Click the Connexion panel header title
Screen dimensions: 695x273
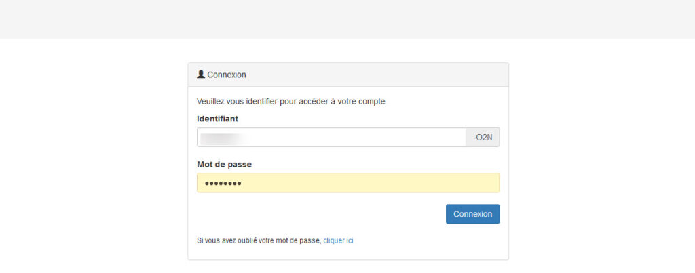click(x=227, y=75)
